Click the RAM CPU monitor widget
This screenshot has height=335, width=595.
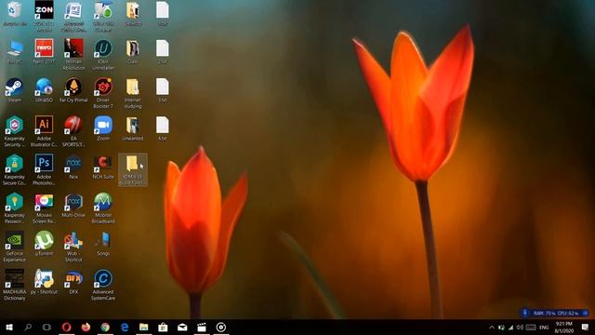pyautogui.click(x=555, y=313)
